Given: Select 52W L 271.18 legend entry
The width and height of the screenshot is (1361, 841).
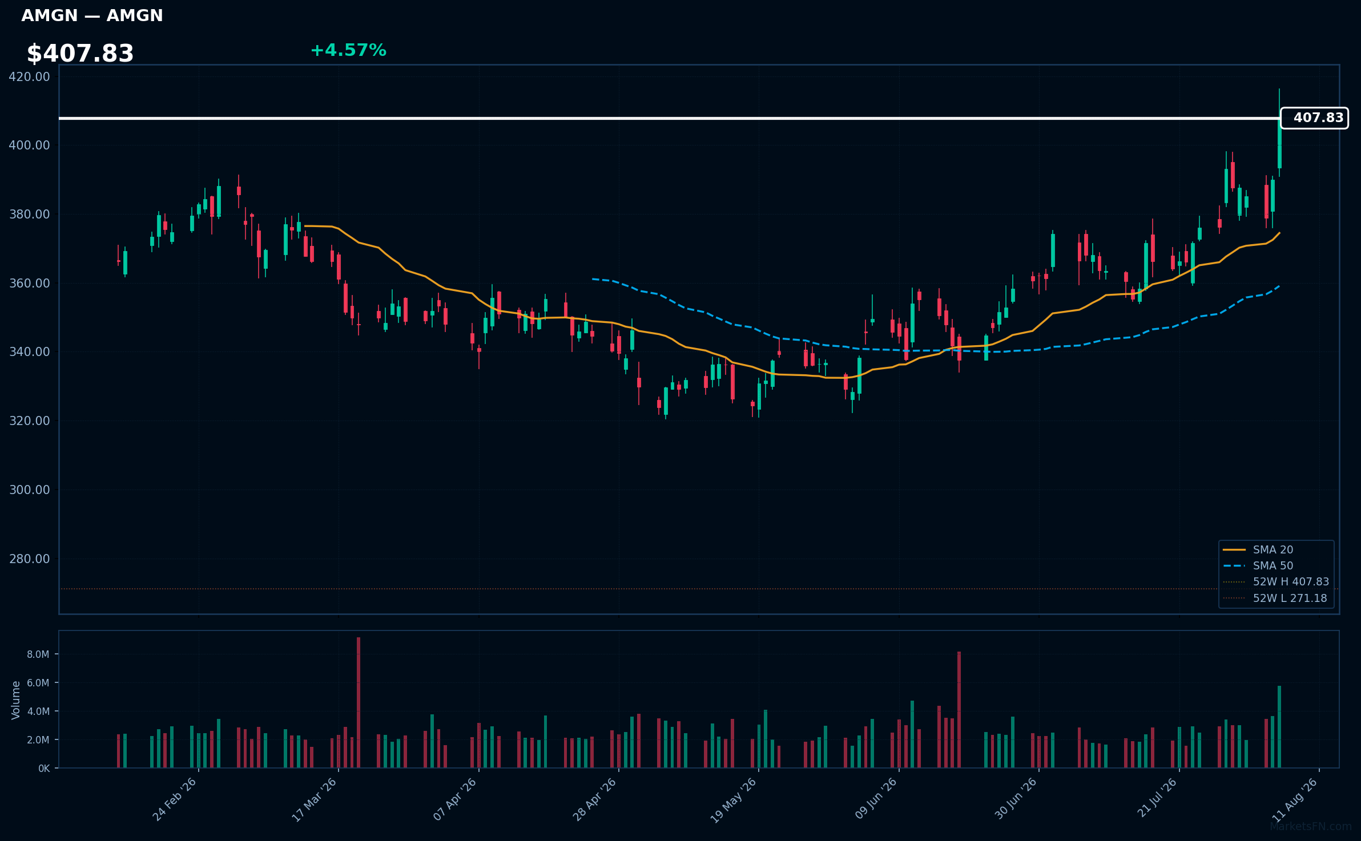Looking at the screenshot, I should point(1275,598).
